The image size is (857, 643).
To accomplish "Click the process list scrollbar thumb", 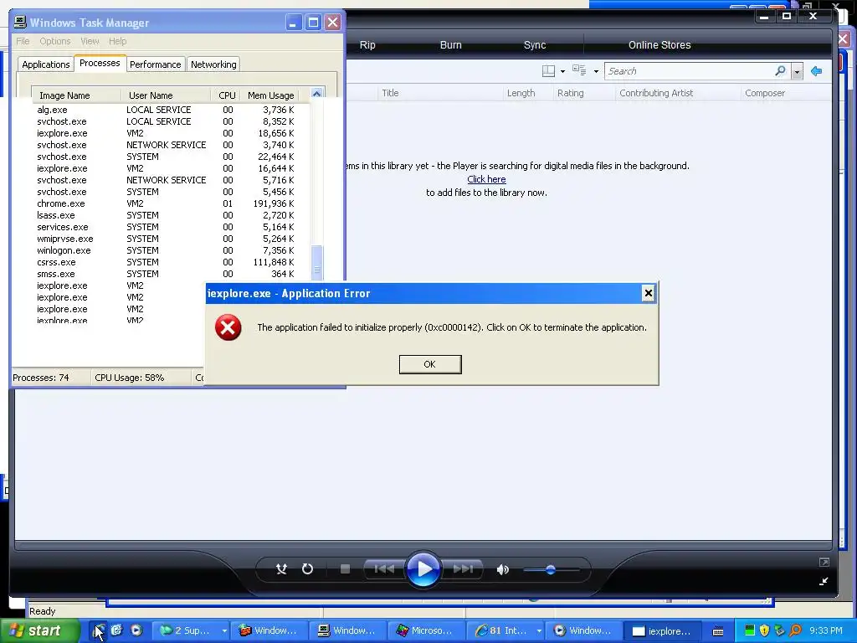I will coord(317,262).
